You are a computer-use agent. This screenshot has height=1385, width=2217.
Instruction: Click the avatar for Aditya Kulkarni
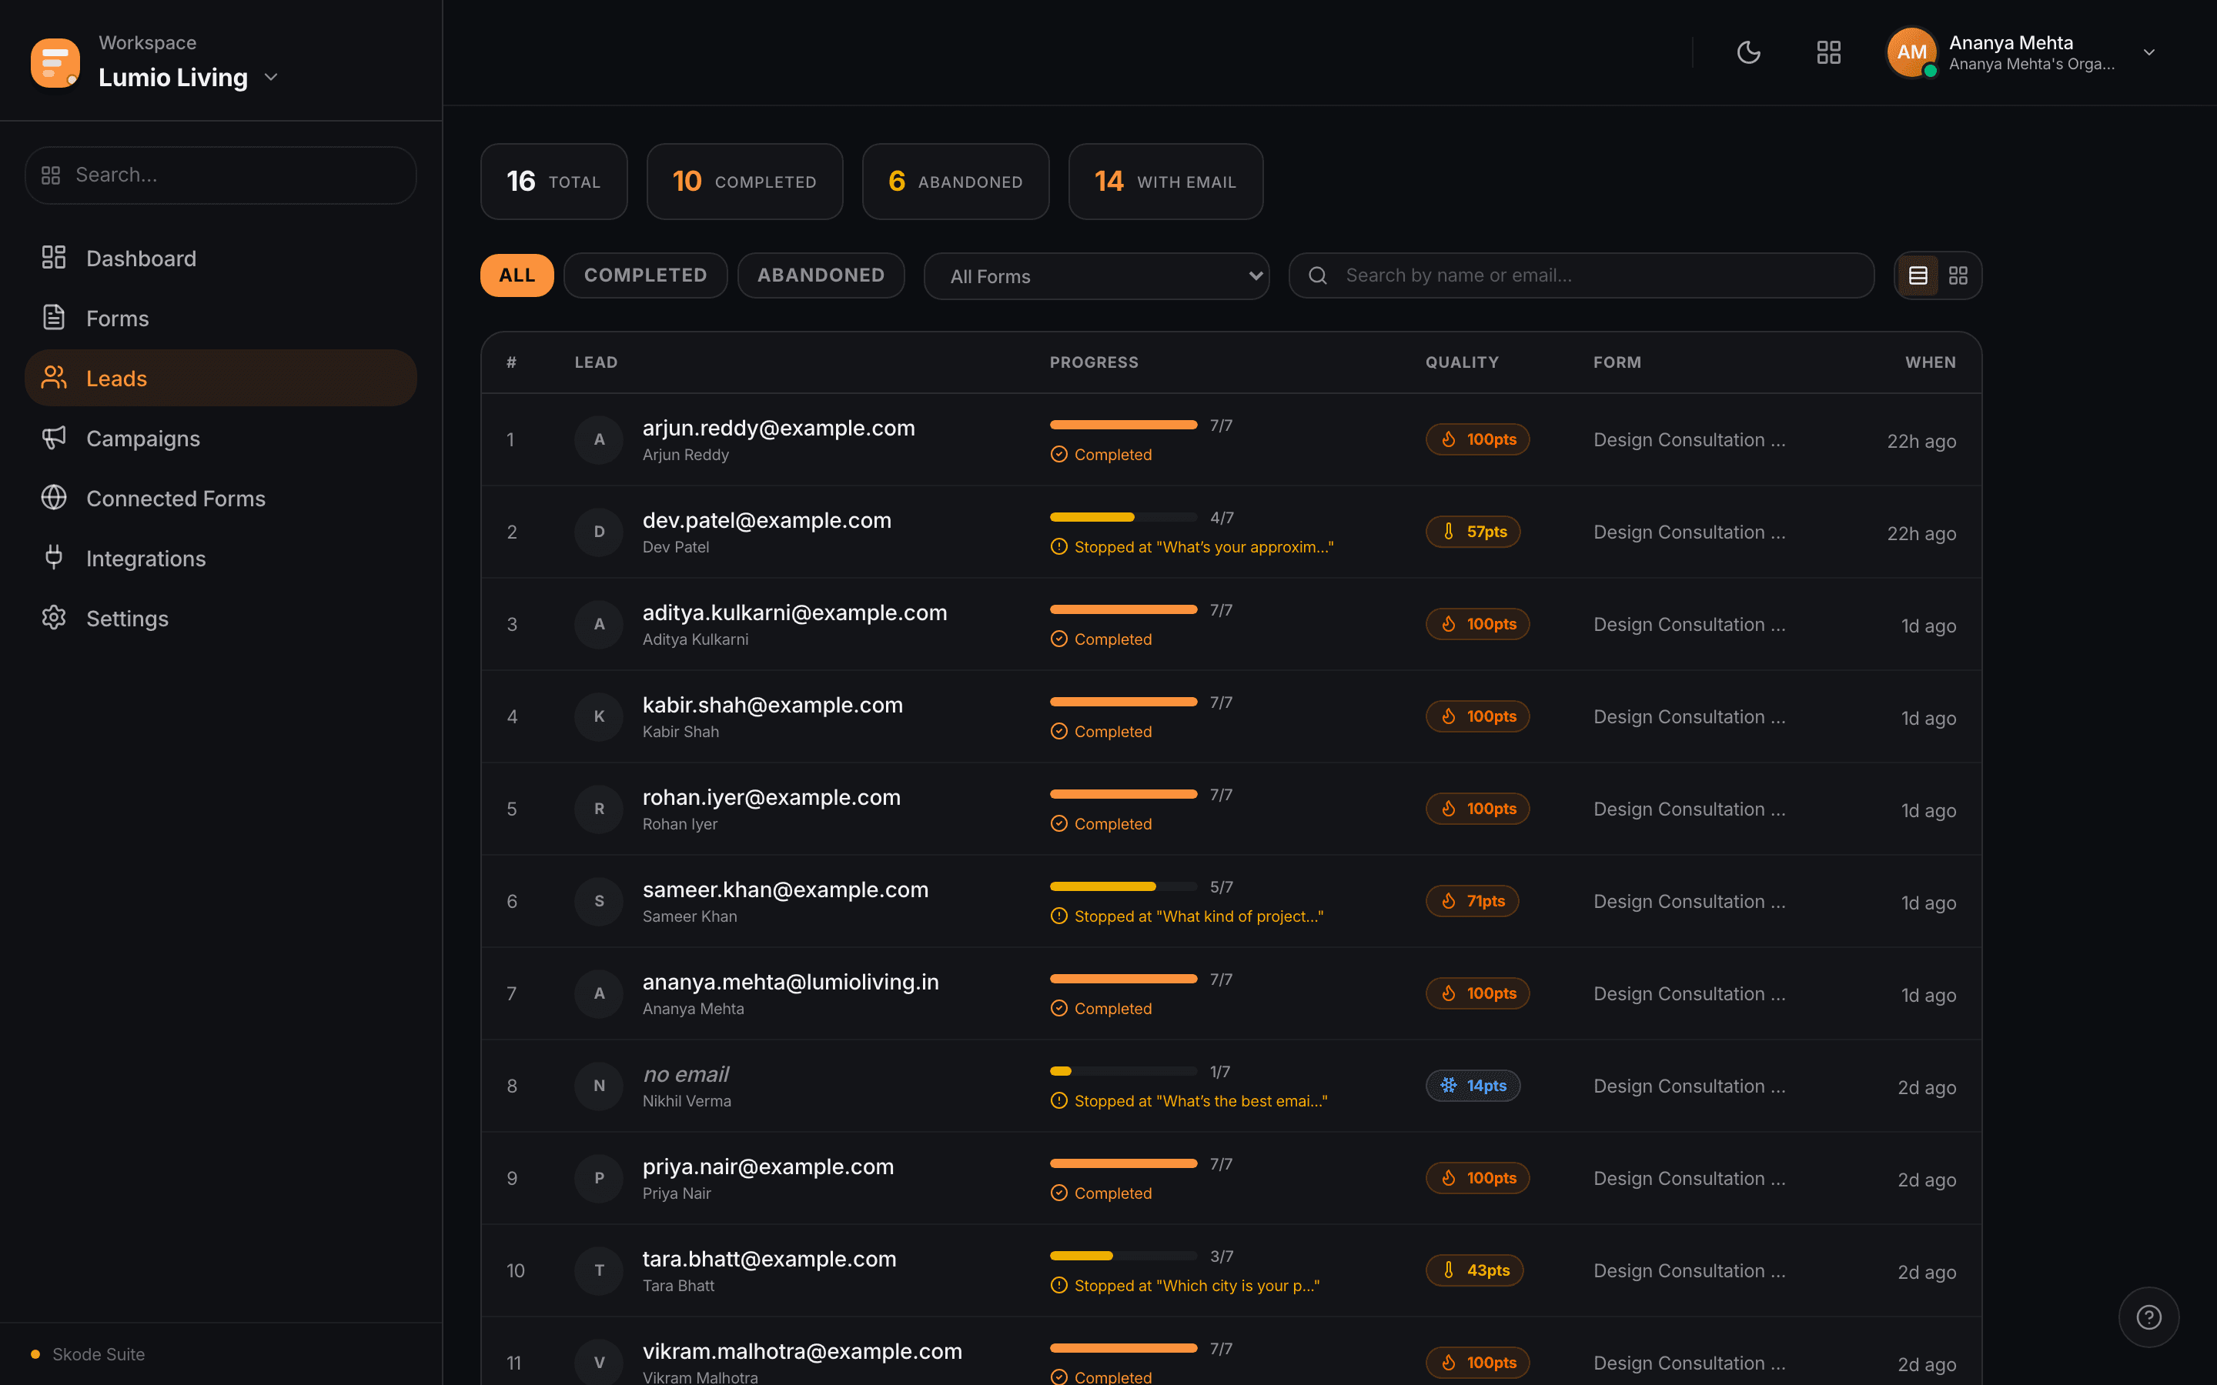(599, 624)
